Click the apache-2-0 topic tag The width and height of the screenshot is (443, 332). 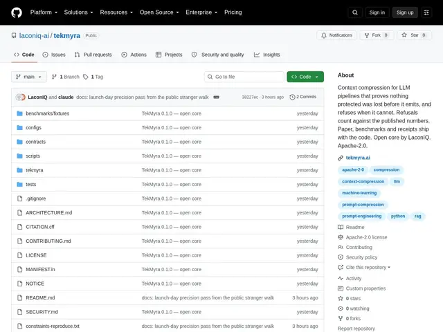click(353, 170)
